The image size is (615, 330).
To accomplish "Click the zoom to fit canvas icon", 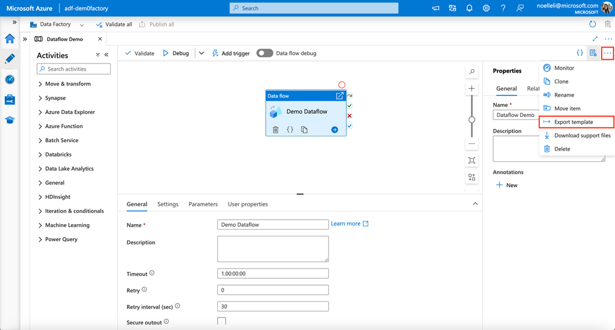I will 472,161.
